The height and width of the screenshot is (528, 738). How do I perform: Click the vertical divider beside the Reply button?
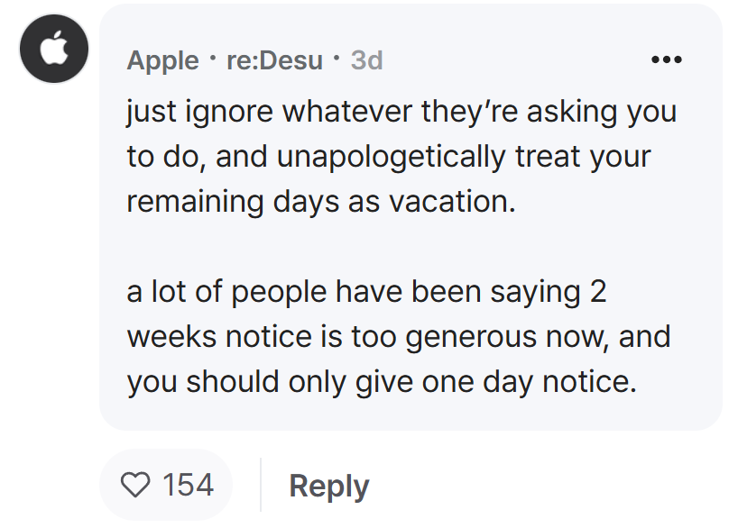(260, 485)
